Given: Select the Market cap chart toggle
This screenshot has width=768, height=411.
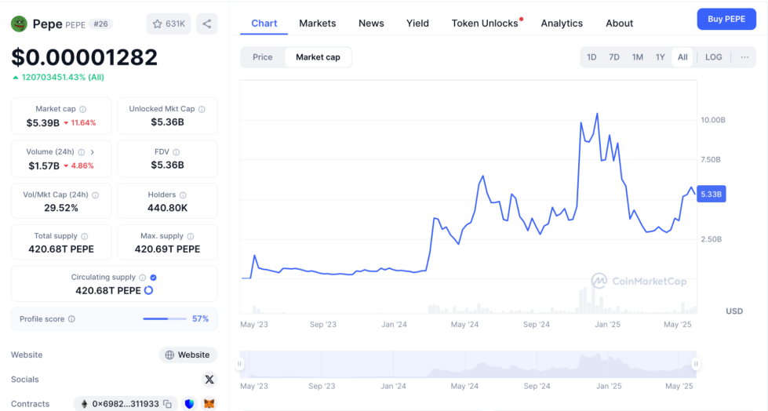Looking at the screenshot, I should pyautogui.click(x=318, y=57).
